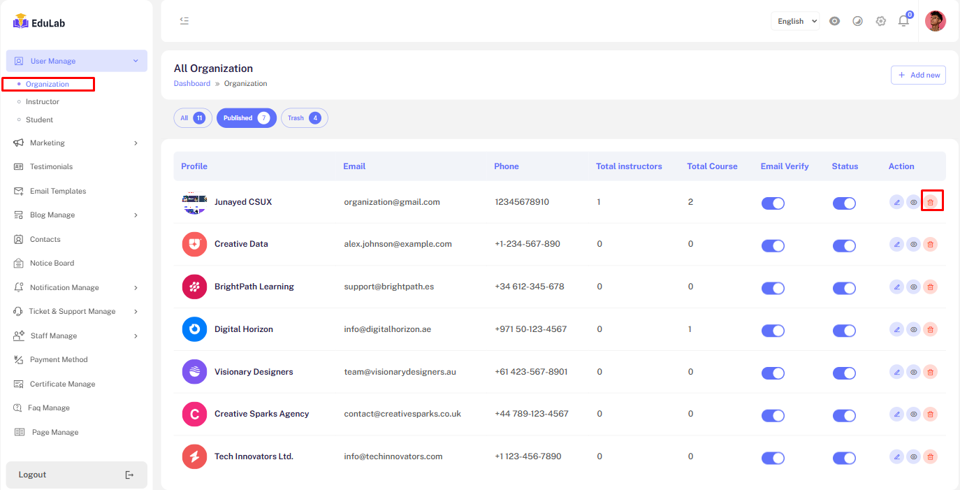Click the notification bell icon
Viewport: 960px width, 490px height.
pos(903,21)
